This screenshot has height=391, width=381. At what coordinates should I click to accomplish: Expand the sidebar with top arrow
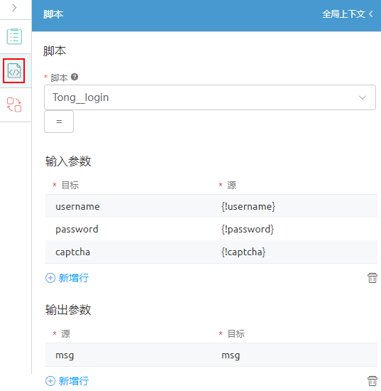pyautogui.click(x=14, y=8)
